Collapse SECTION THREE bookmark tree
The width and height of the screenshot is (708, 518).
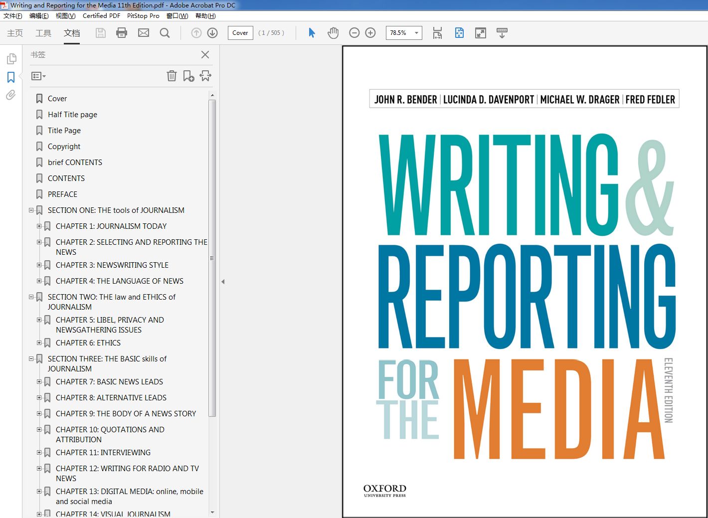31,359
